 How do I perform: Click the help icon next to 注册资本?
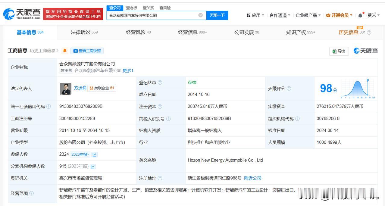point(160,107)
